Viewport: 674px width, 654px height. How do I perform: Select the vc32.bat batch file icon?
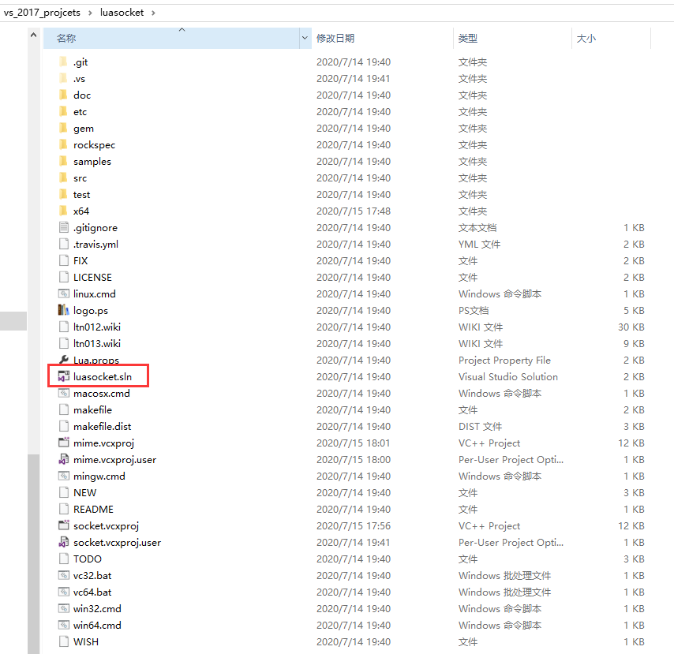pos(62,575)
